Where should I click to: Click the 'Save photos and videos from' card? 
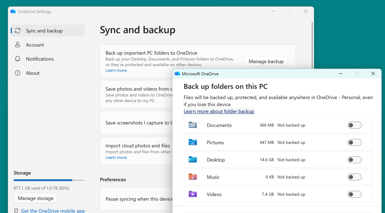136,94
